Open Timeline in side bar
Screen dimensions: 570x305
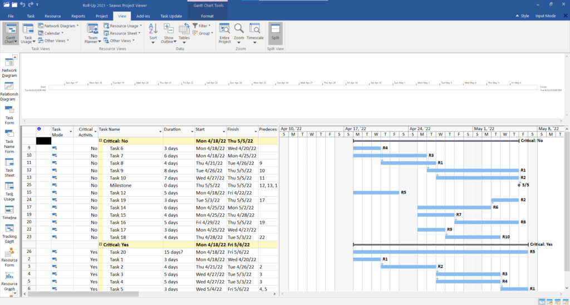pyautogui.click(x=9, y=213)
